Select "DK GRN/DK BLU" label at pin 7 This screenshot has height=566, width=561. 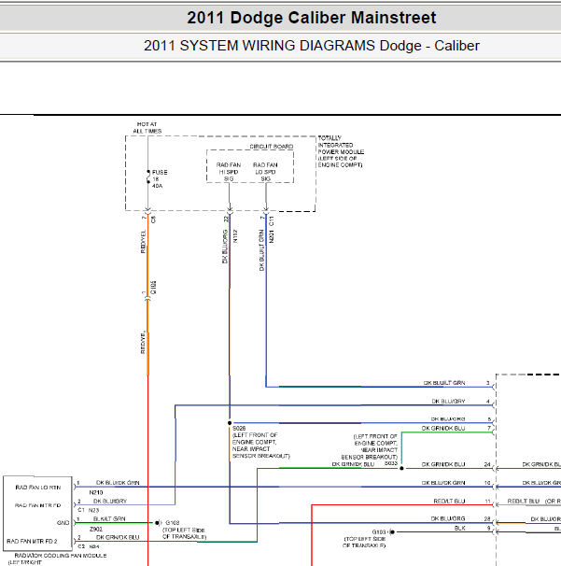443,429
